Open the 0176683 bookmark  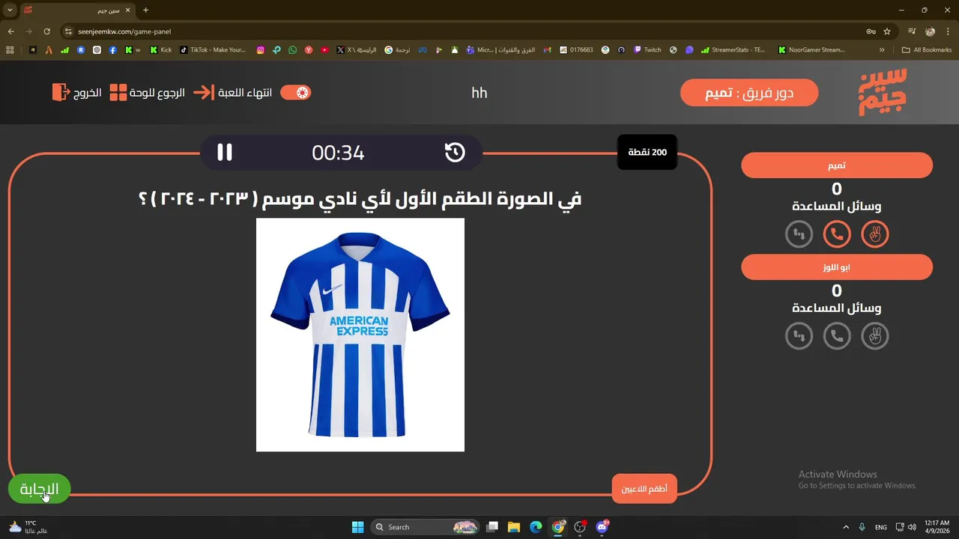[577, 50]
